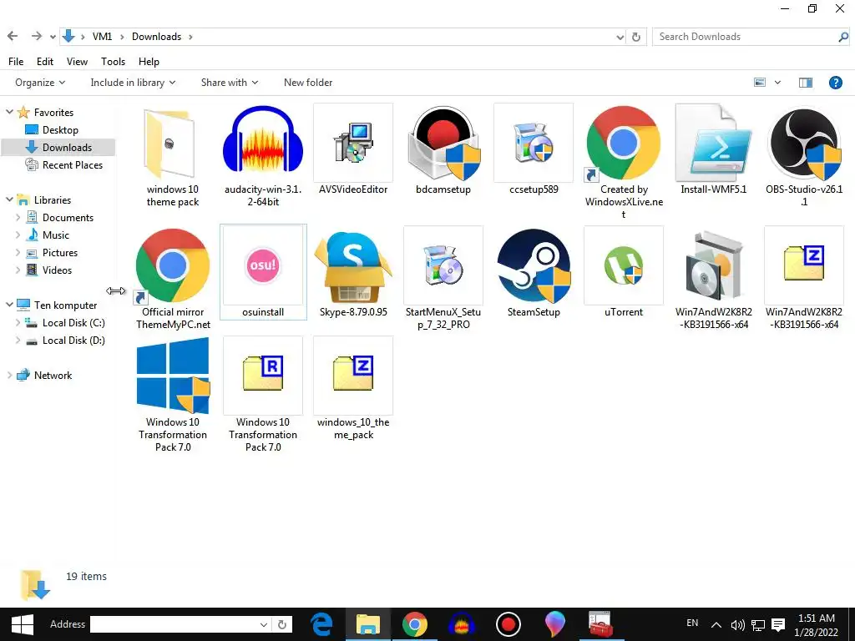Screen dimensions: 855x641
Task: Select Recent Places under Favorites
Action: (x=63, y=164)
